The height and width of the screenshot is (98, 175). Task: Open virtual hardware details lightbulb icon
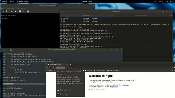click(7, 11)
